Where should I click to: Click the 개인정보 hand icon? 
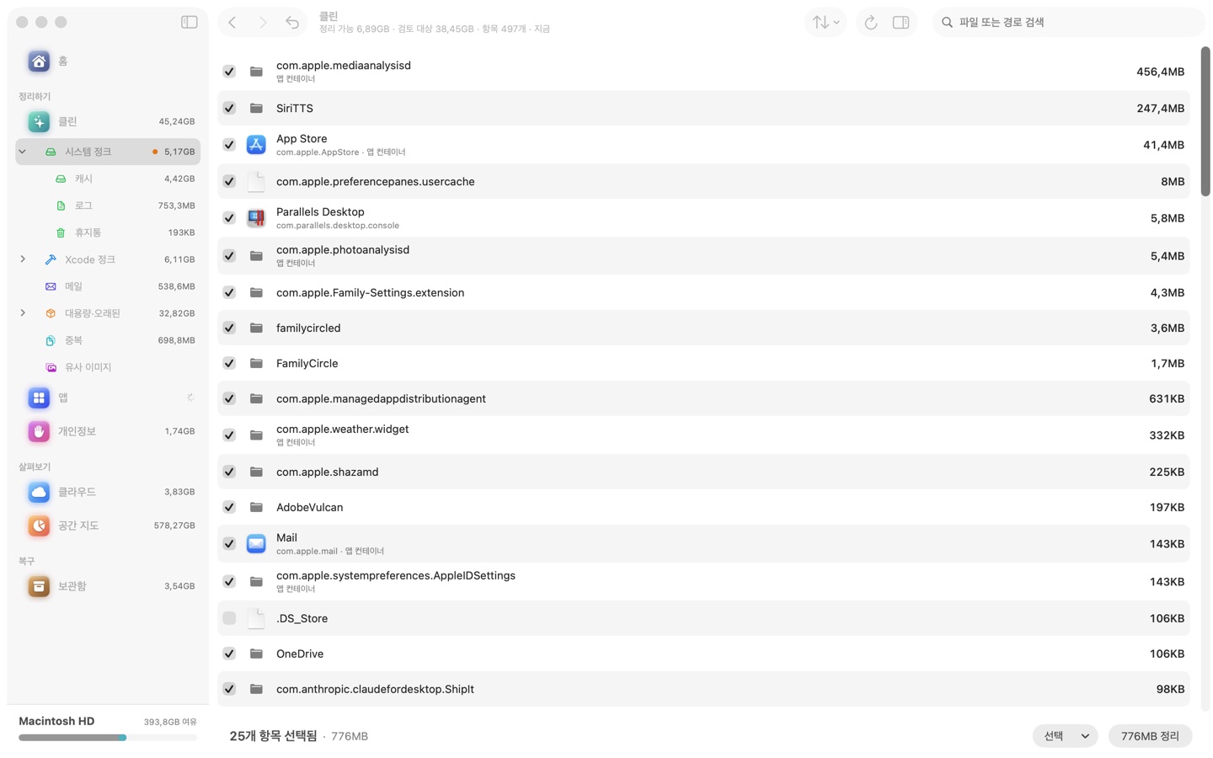coord(39,431)
